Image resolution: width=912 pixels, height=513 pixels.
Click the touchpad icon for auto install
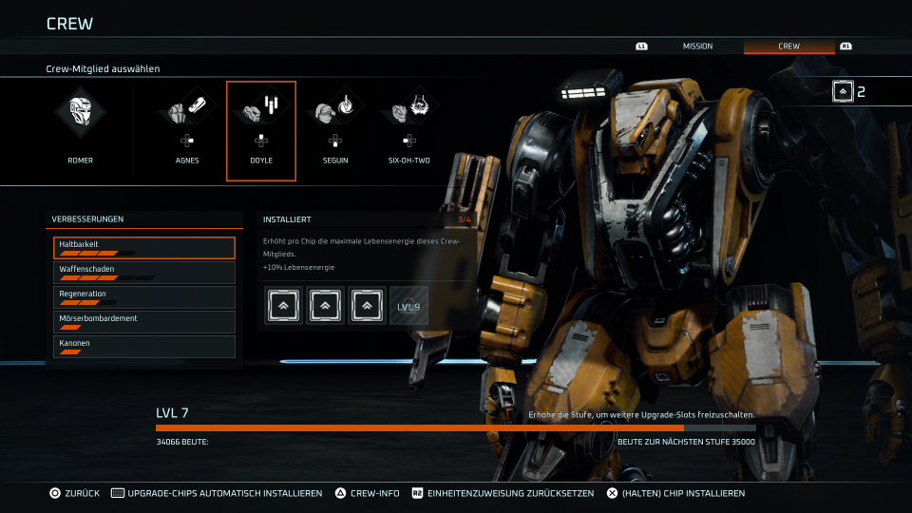click(x=118, y=493)
